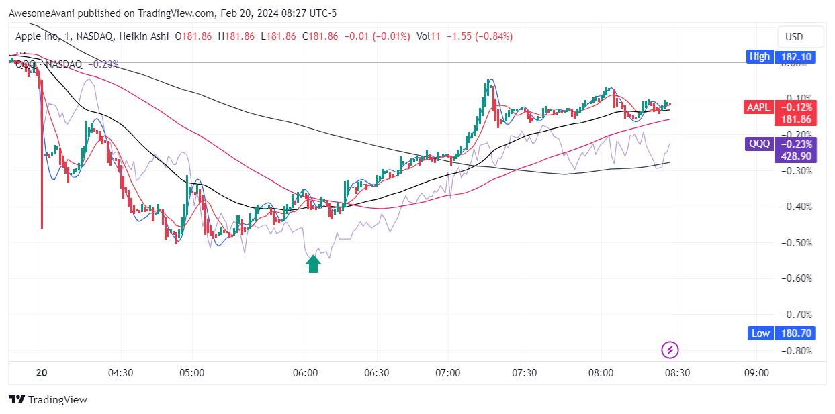Click the 07:00 time axis label
The image size is (835, 414).
(447, 373)
